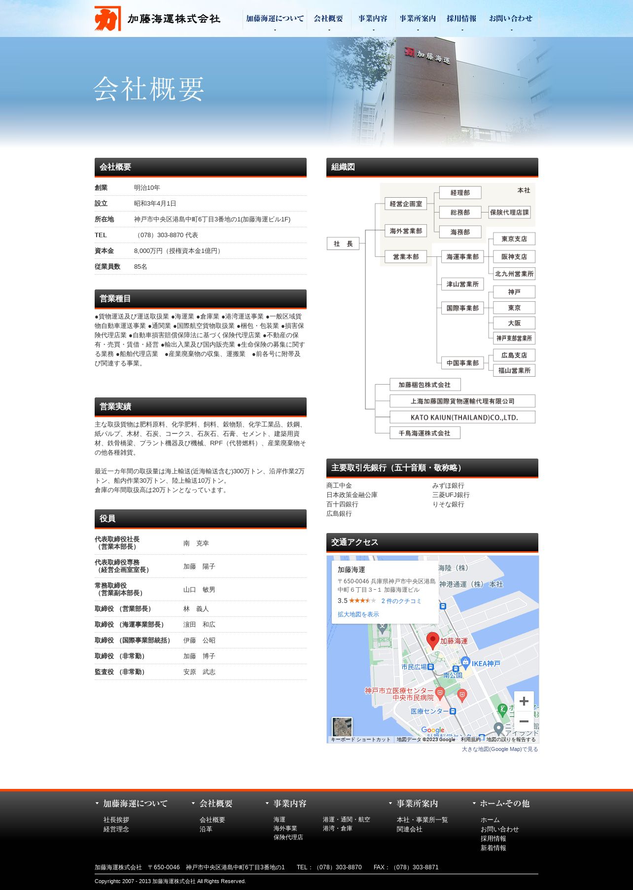Open 港湾・倉庫 in the footer
This screenshot has height=890, width=633.
(x=338, y=828)
